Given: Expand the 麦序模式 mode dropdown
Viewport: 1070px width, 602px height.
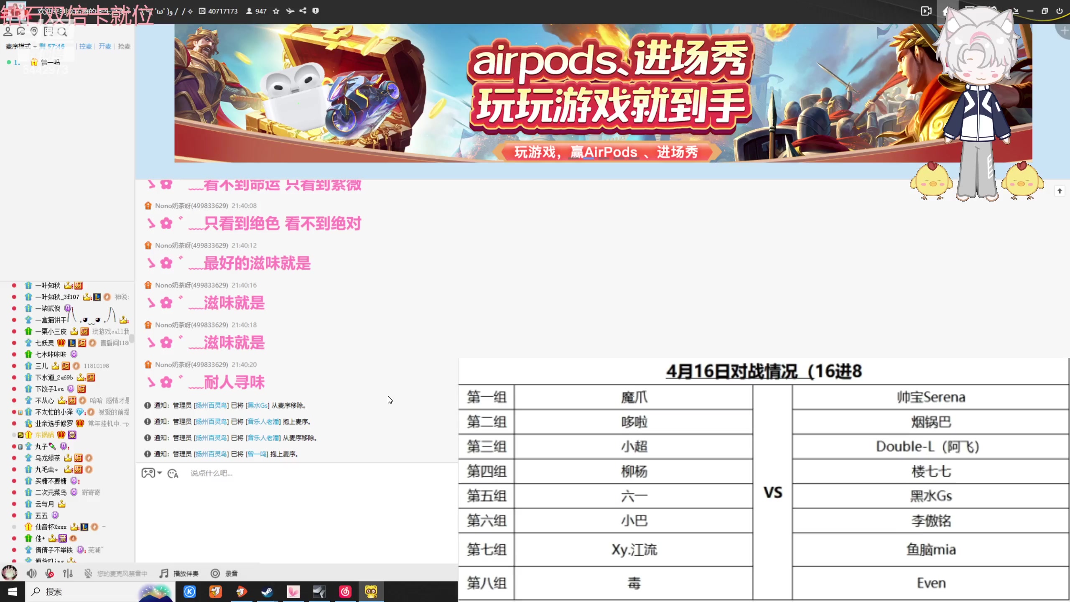Looking at the screenshot, I should click(x=21, y=46).
